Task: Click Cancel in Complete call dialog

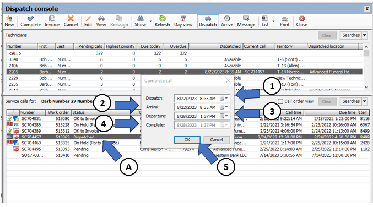Action: click(217, 140)
